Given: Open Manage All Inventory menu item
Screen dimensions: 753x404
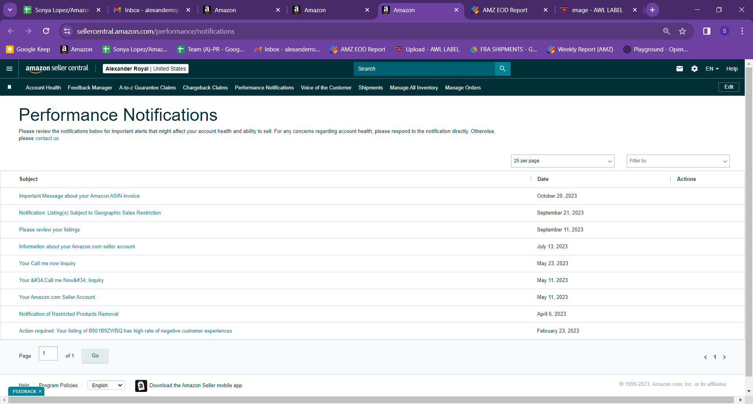Looking at the screenshot, I should coord(414,87).
